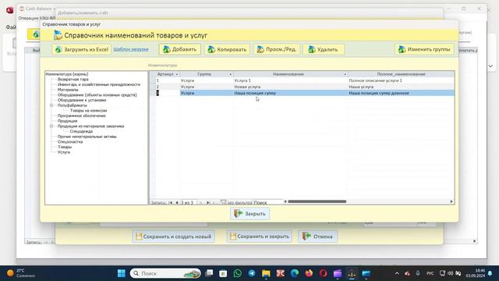Click the Полное_наименование column header
499x281 pixels.
[x=401, y=74]
